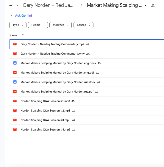The width and height of the screenshot is (164, 167).
Task: Expand the Ask Gemini chevron
Action: [11, 15]
